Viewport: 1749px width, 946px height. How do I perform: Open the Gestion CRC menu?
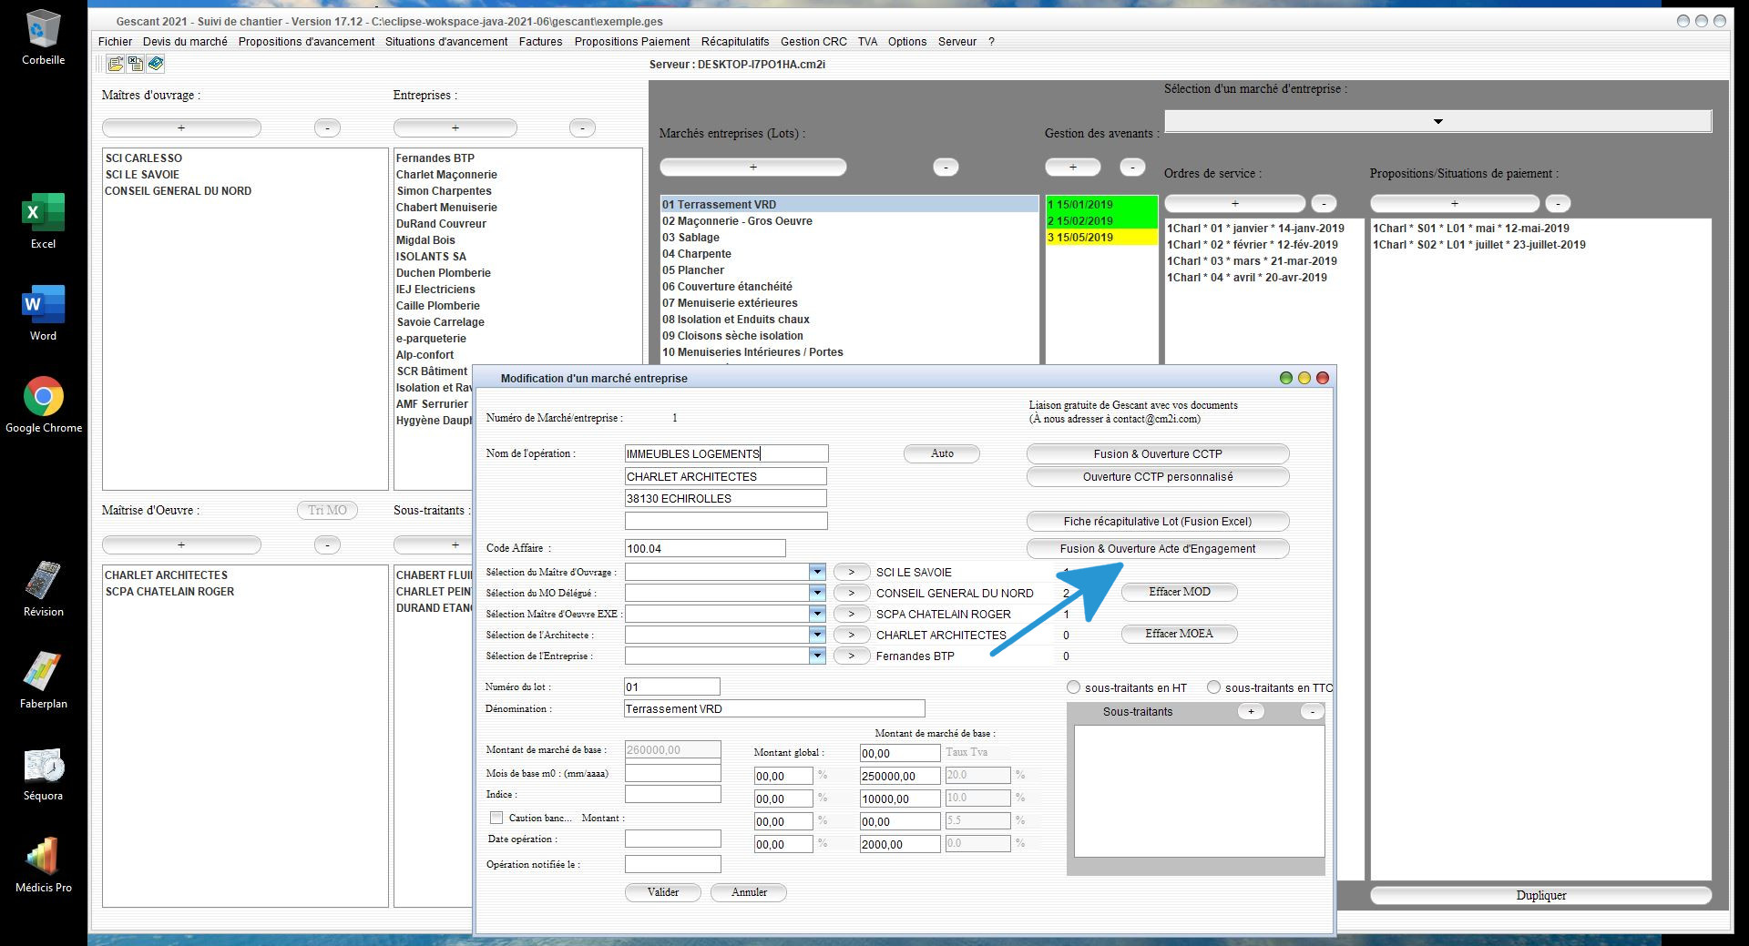click(813, 42)
